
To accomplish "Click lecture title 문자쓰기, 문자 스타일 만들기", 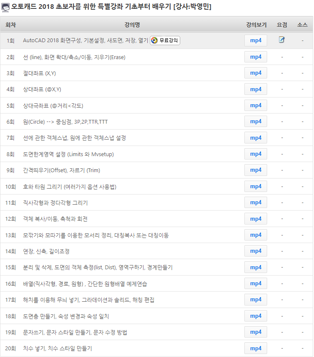I will pyautogui.click(x=75, y=333).
